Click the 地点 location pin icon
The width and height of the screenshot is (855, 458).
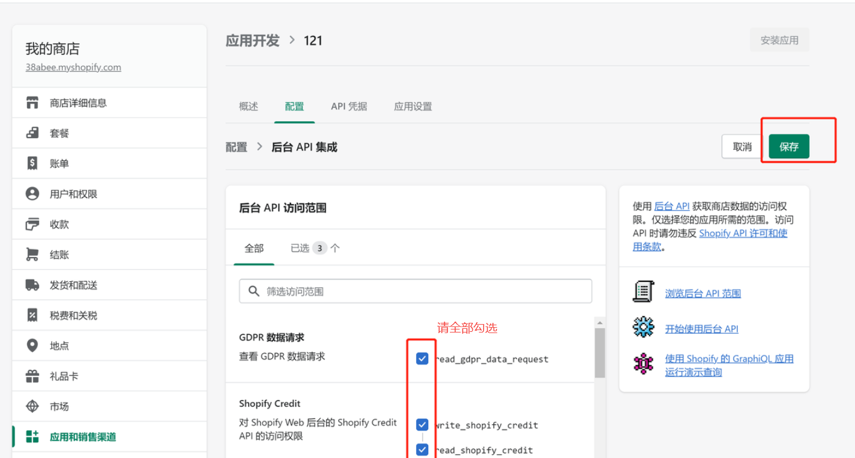click(x=33, y=346)
